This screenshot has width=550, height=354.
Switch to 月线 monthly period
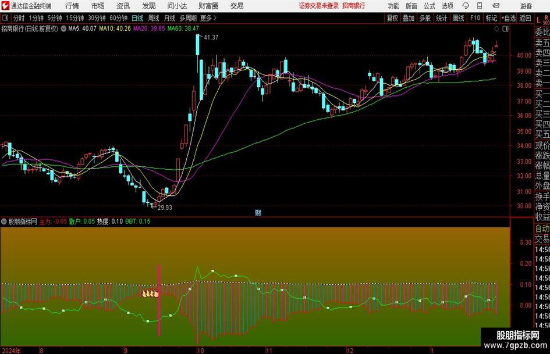tap(169, 18)
